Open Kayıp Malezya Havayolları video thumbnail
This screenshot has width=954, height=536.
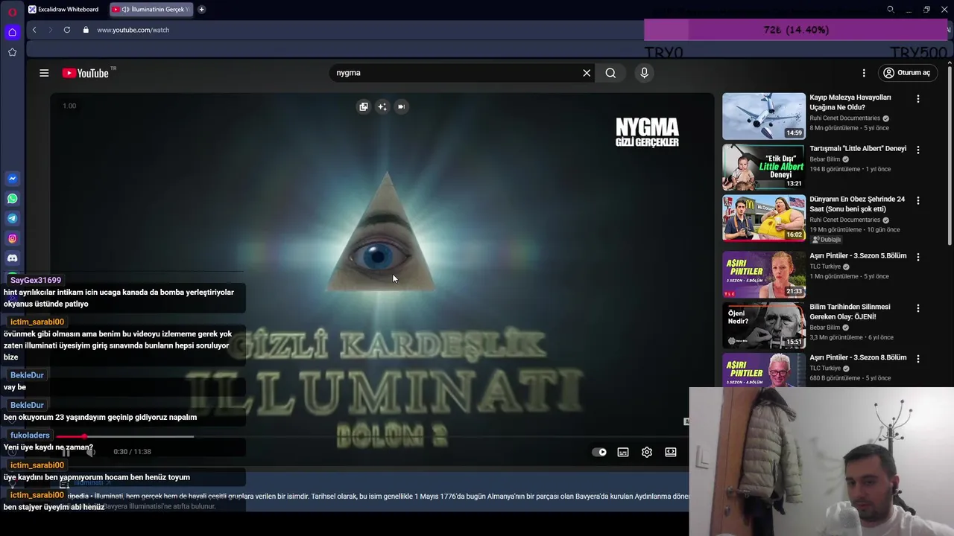(764, 116)
